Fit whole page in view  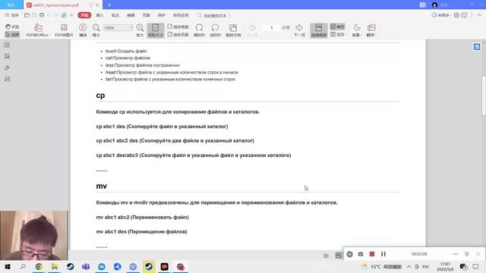pos(178,34)
